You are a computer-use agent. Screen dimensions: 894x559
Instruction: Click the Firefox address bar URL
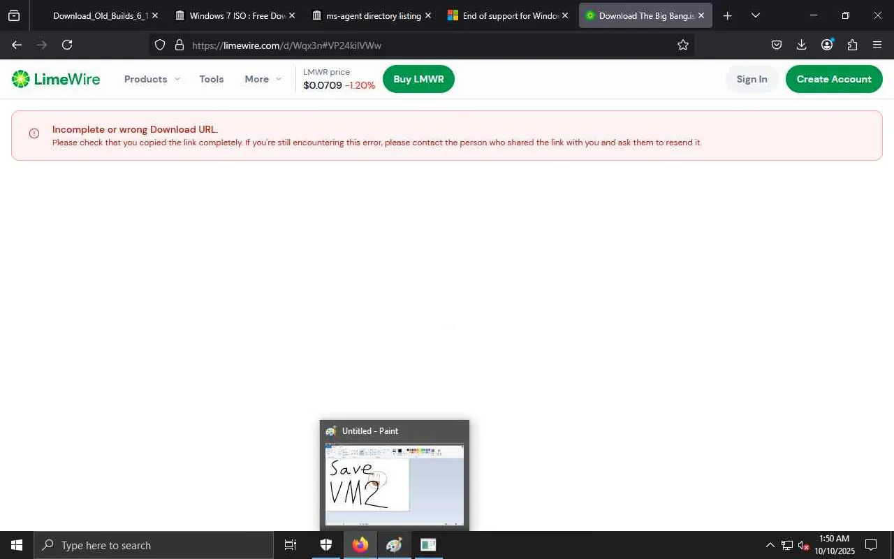coord(286,45)
